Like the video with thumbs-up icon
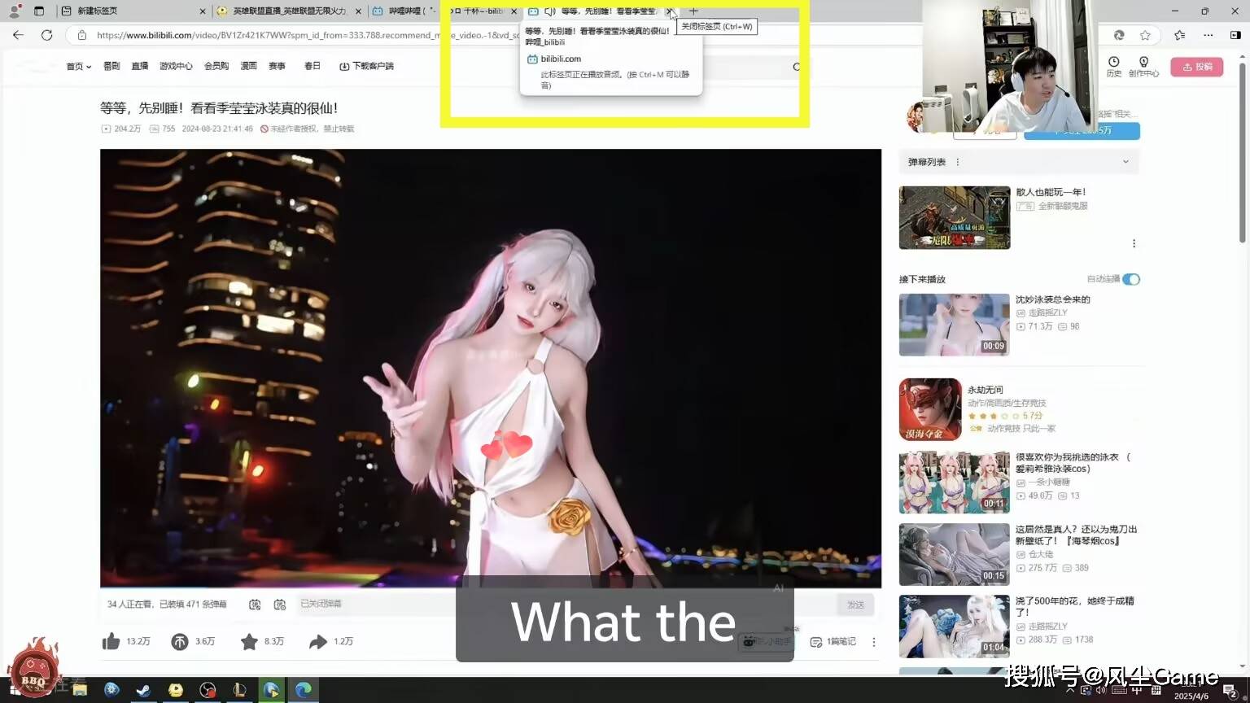 pos(111,641)
